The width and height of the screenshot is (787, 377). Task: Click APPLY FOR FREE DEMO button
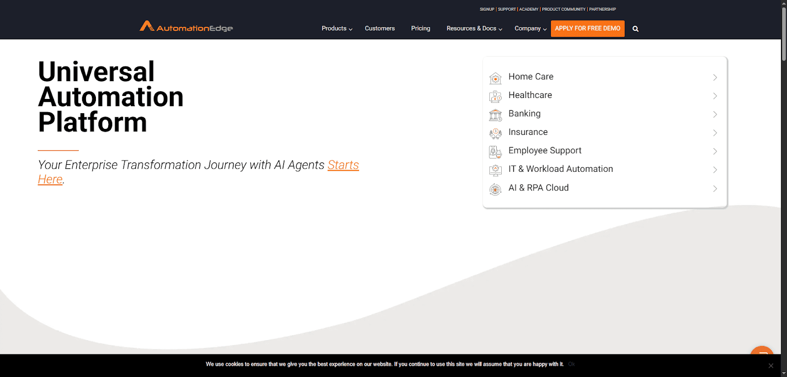click(588, 29)
